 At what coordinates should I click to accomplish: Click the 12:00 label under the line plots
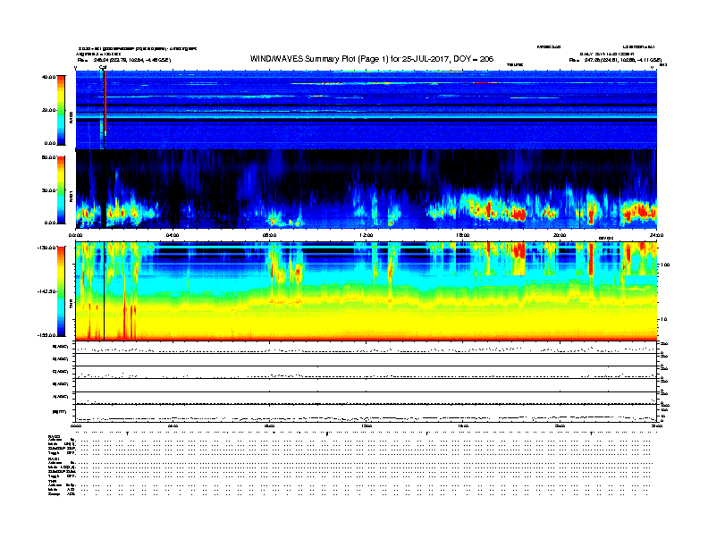[x=367, y=425]
